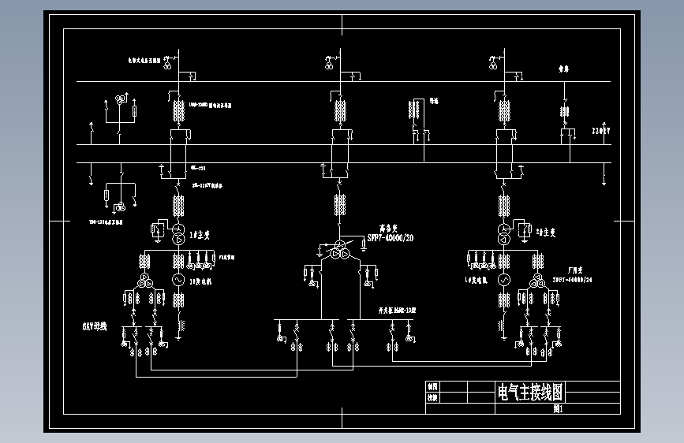Image resolution: width=684 pixels, height=443 pixels.
Task: Click the text 1#主变
Action: [x=200, y=235]
